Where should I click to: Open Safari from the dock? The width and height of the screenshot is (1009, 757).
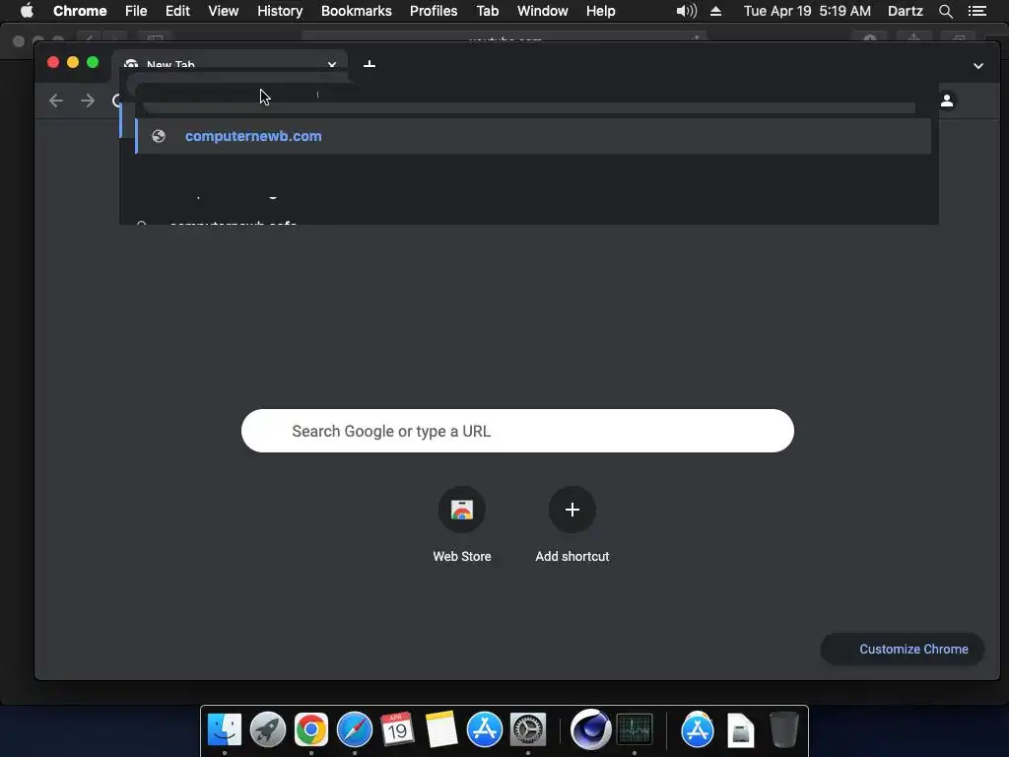(355, 730)
